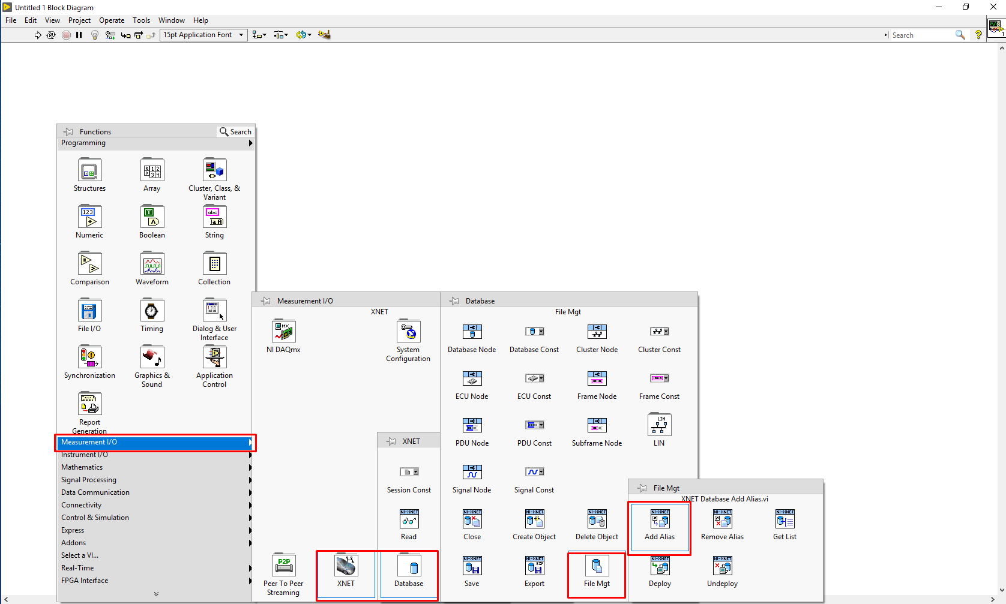The width and height of the screenshot is (1006, 604).
Task: Pin the Functions palette with thumbtack
Action: (x=68, y=131)
